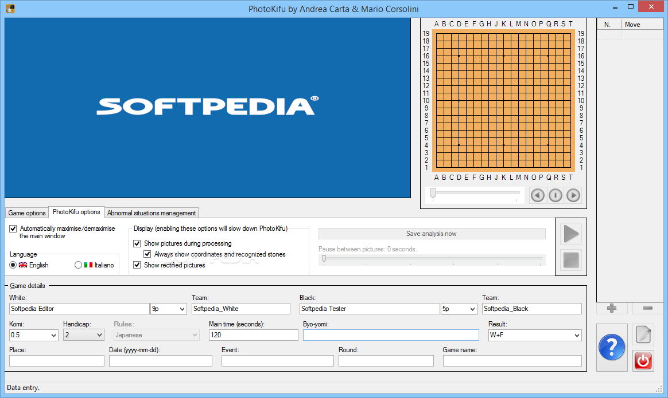This screenshot has width=668, height=398.
Task: Click the Main time seconds field
Action: (254, 335)
